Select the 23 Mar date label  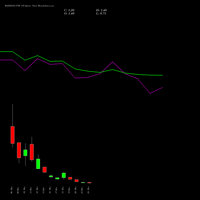coord(82,190)
